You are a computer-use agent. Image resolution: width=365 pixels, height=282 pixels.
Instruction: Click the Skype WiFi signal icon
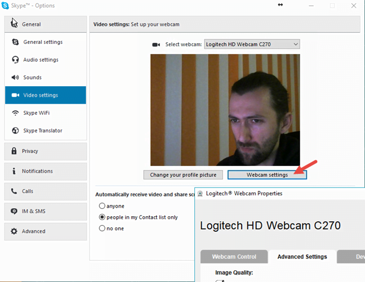(x=15, y=113)
